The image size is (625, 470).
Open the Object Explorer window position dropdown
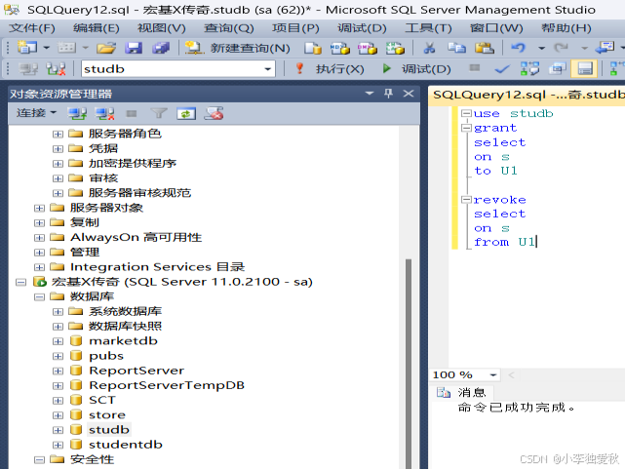370,94
